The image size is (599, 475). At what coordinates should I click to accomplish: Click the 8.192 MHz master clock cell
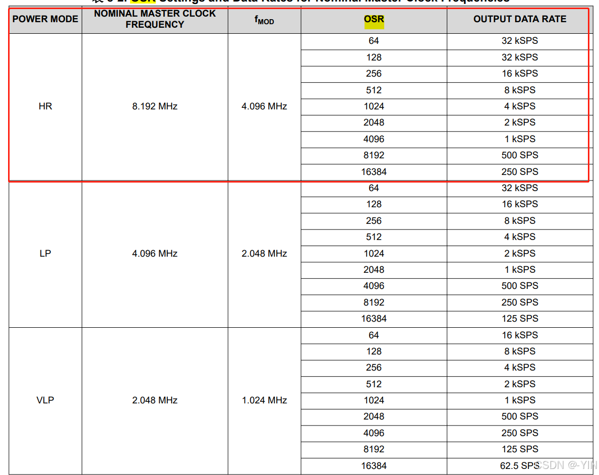click(155, 106)
